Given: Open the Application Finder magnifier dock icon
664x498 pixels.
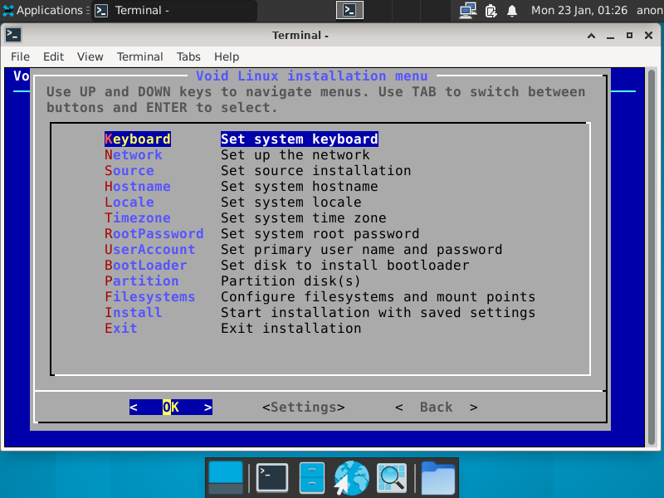Looking at the screenshot, I should coord(392,478).
